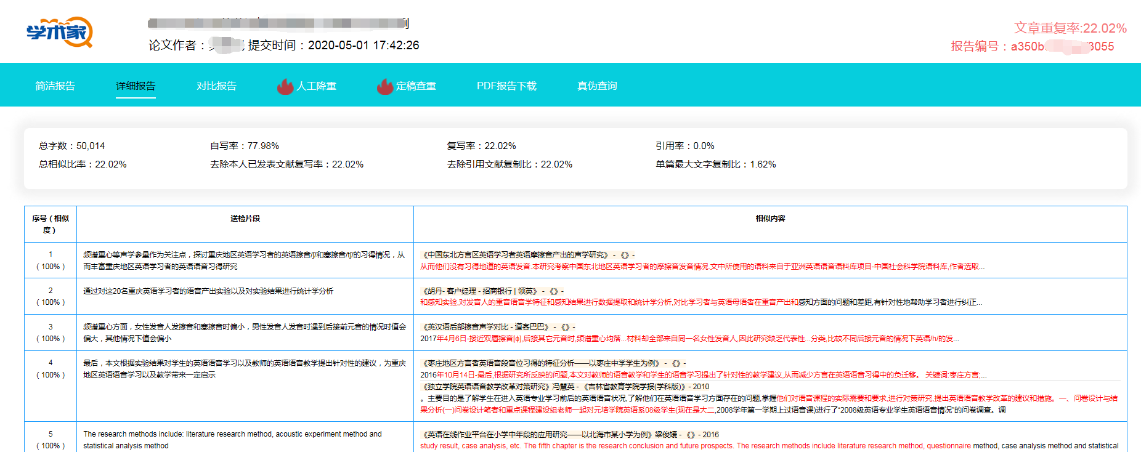Open PDF报告下载 in the navigation bar
This screenshot has height=452, width=1141.
tap(506, 86)
